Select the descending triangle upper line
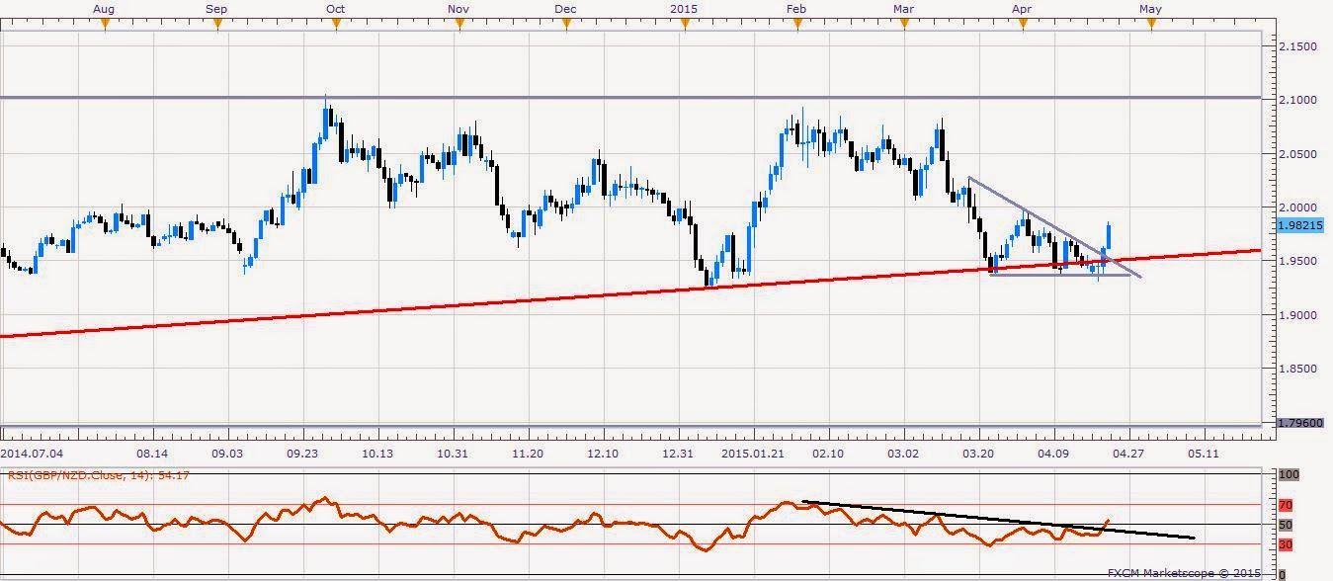Screen dimensions: 1333x581 coord(1054,227)
